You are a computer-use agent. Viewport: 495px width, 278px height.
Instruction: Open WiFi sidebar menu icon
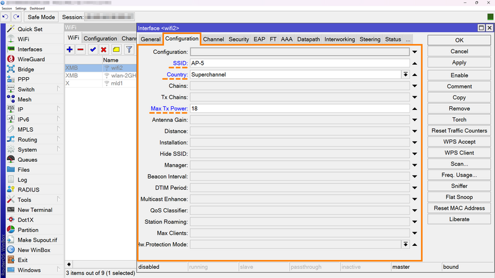click(11, 39)
